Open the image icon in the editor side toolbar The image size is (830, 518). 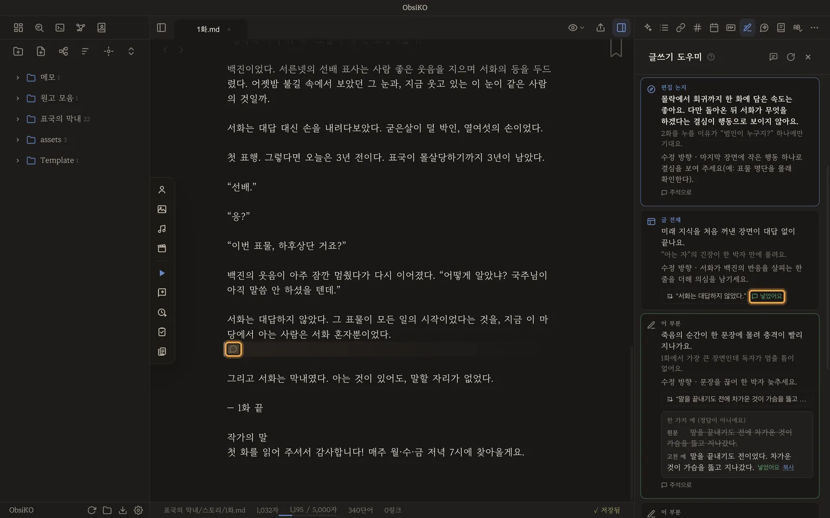point(162,209)
